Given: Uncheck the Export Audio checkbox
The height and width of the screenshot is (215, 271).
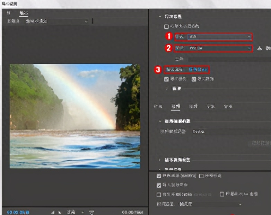Looking at the screenshot, I should click(x=194, y=79).
